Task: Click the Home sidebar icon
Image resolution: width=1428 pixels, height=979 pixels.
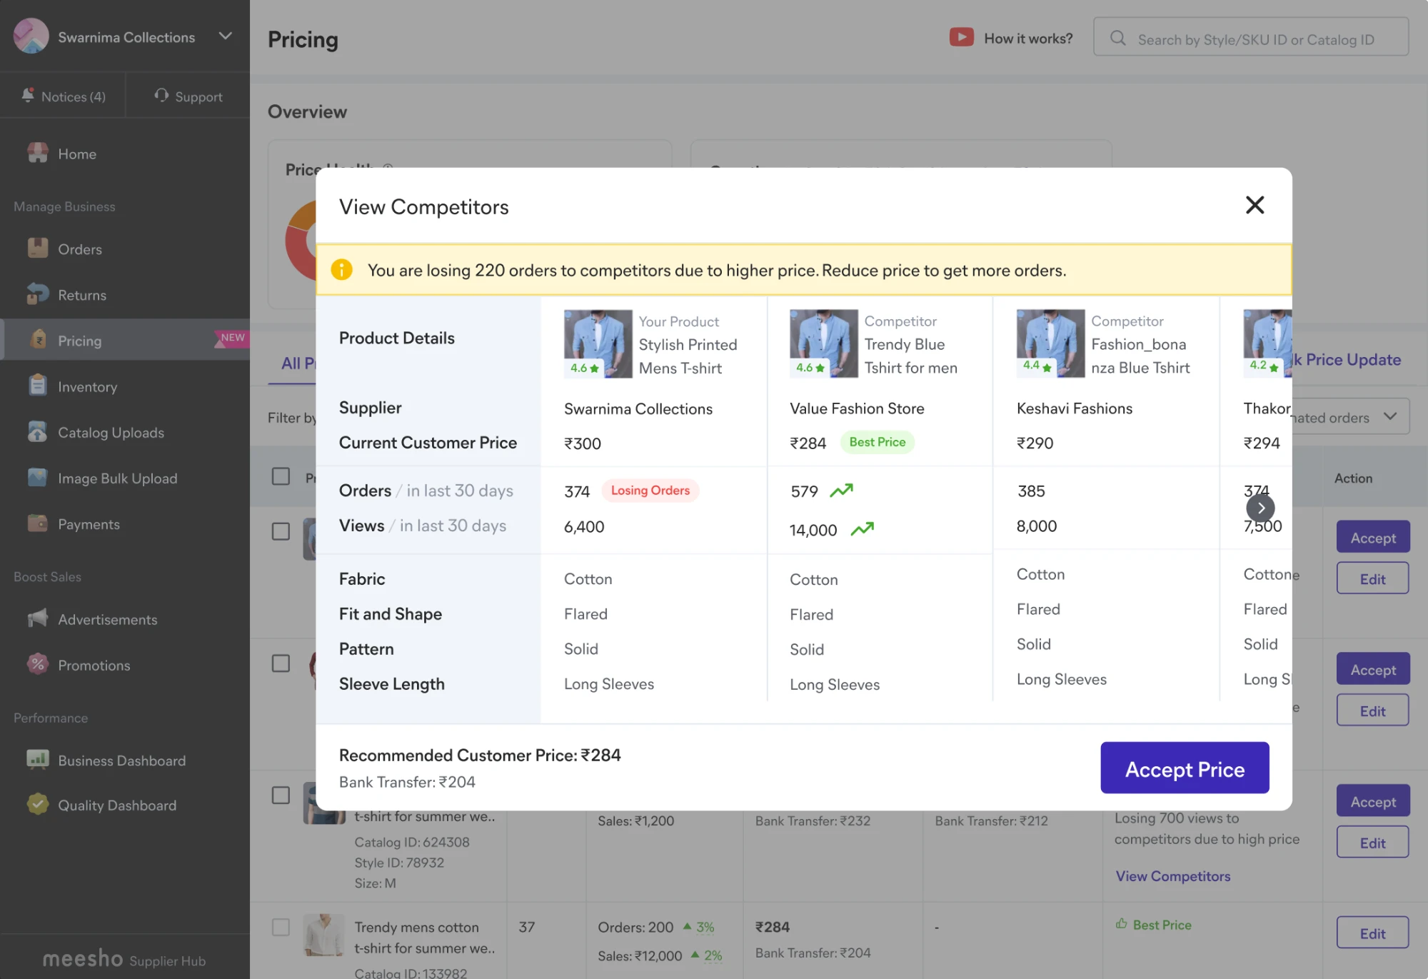Action: pyautogui.click(x=37, y=153)
